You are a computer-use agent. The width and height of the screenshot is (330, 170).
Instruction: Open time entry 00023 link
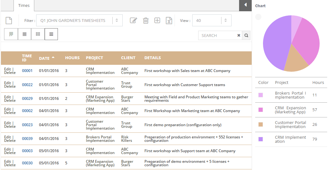(27, 125)
